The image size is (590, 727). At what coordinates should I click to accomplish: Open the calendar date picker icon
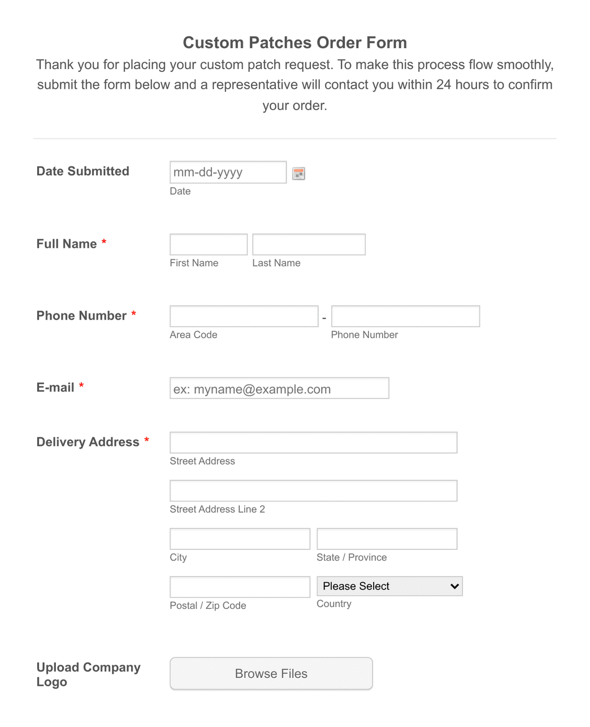tap(298, 173)
